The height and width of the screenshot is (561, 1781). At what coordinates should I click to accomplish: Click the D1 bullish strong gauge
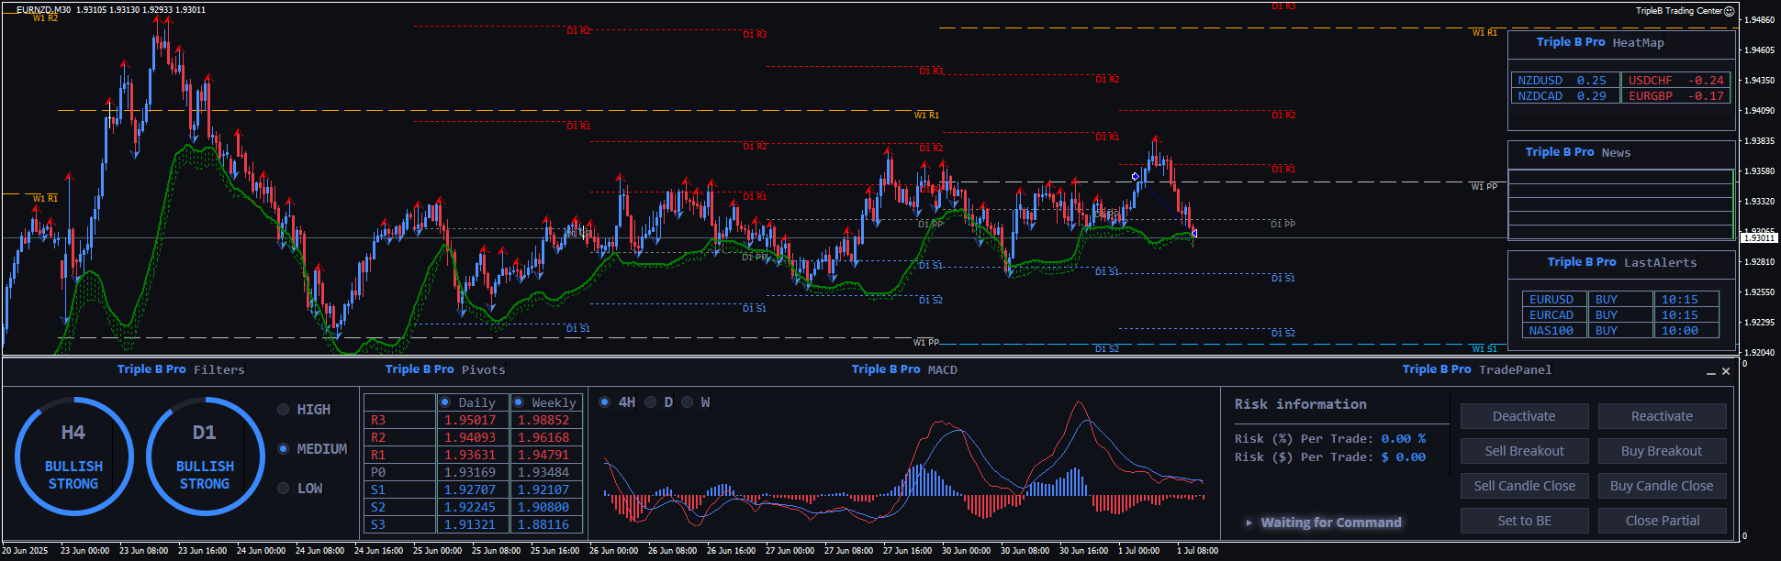pyautogui.click(x=205, y=456)
